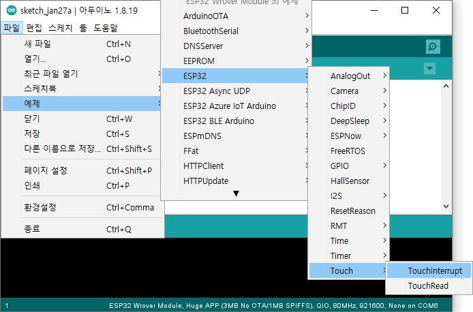473x312 pixels.
Task: Open the I2S submenu
Action: [x=349, y=196]
